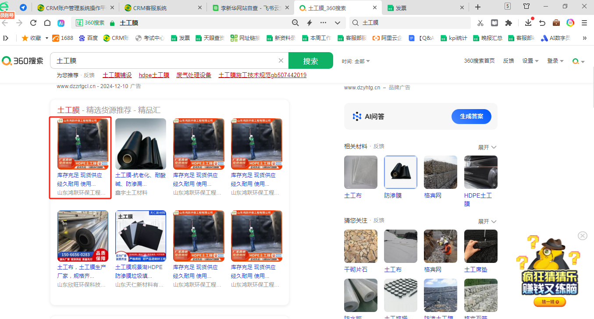Open the 百度 bookmark in bookmarks bar

coord(89,38)
